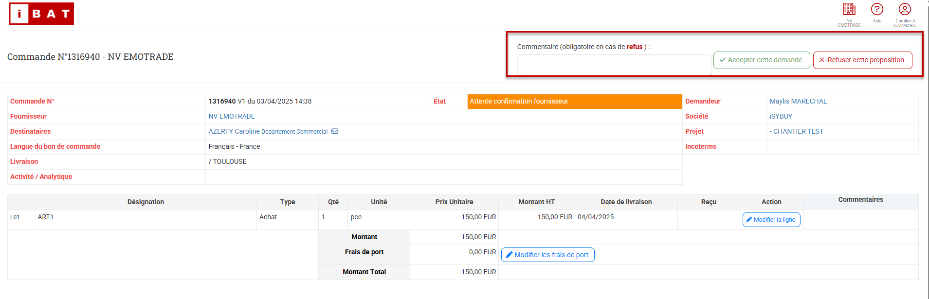Open the Aide help icon
This screenshot has width=929, height=299.
pyautogui.click(x=877, y=13)
